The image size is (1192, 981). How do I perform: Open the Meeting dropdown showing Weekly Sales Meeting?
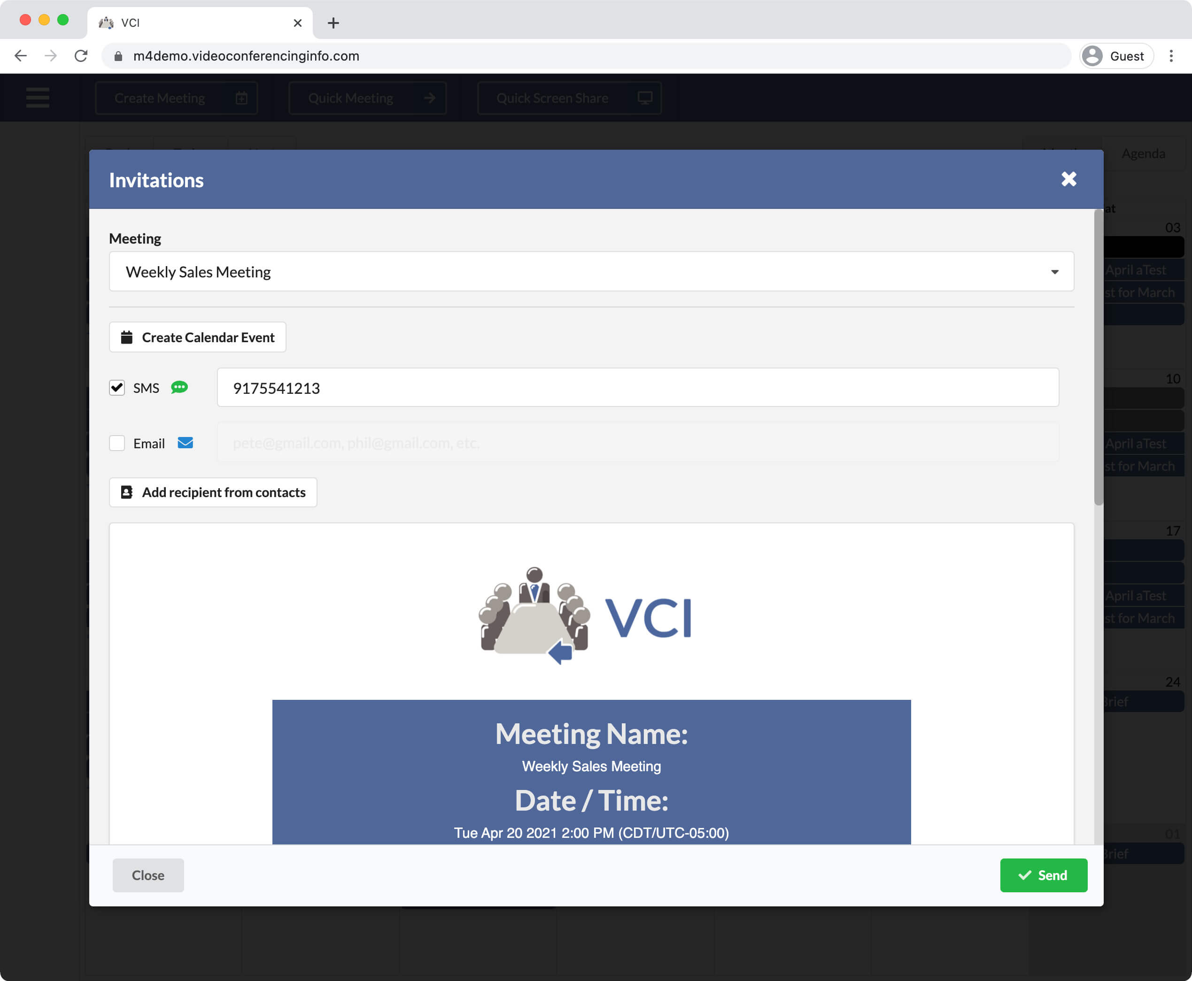pos(591,272)
